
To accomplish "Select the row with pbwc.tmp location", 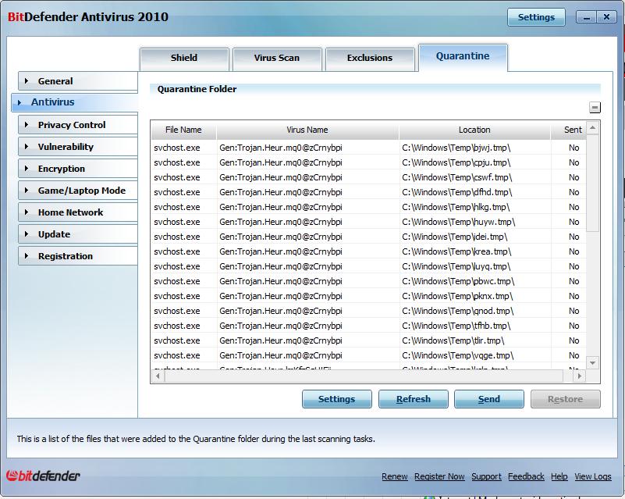I will [369, 281].
